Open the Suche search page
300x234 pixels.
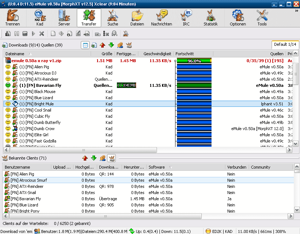(x=113, y=18)
